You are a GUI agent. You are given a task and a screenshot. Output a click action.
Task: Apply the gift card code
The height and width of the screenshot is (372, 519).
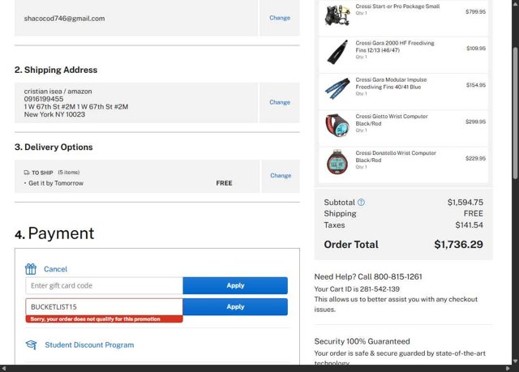click(235, 285)
